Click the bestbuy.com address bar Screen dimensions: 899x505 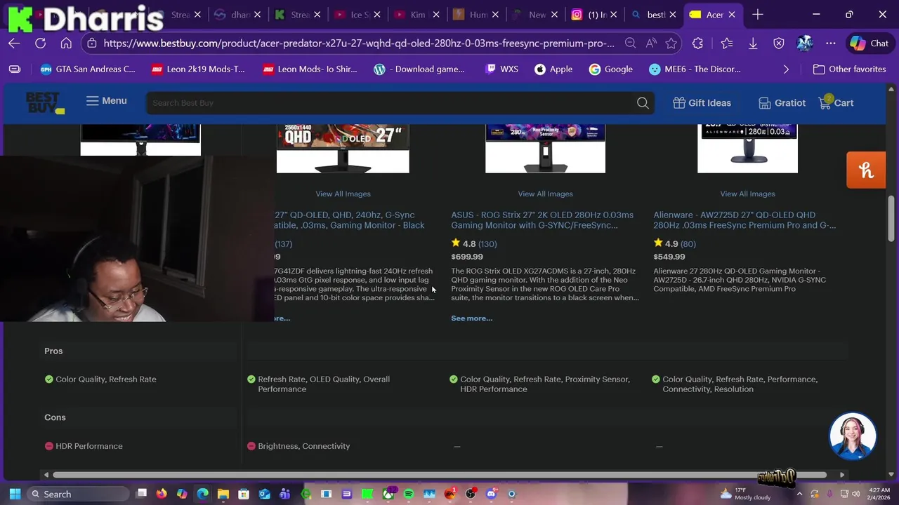pyautogui.click(x=359, y=43)
